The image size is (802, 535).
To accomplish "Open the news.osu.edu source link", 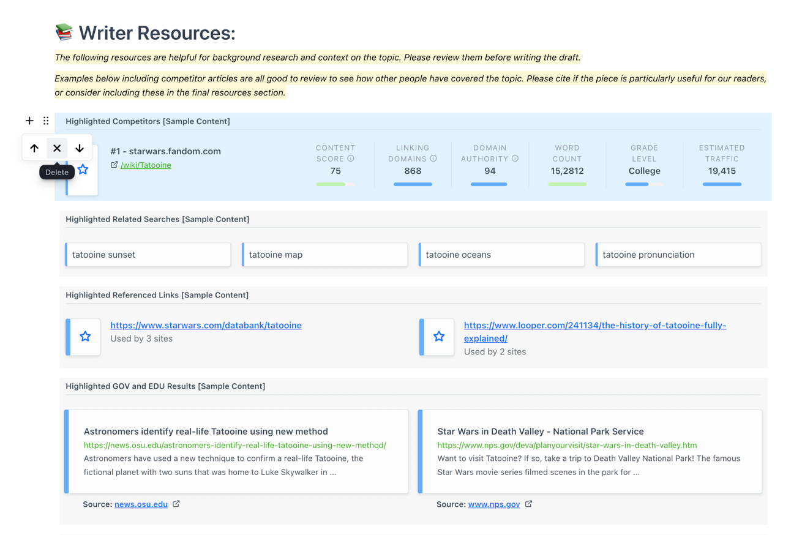I will [141, 504].
